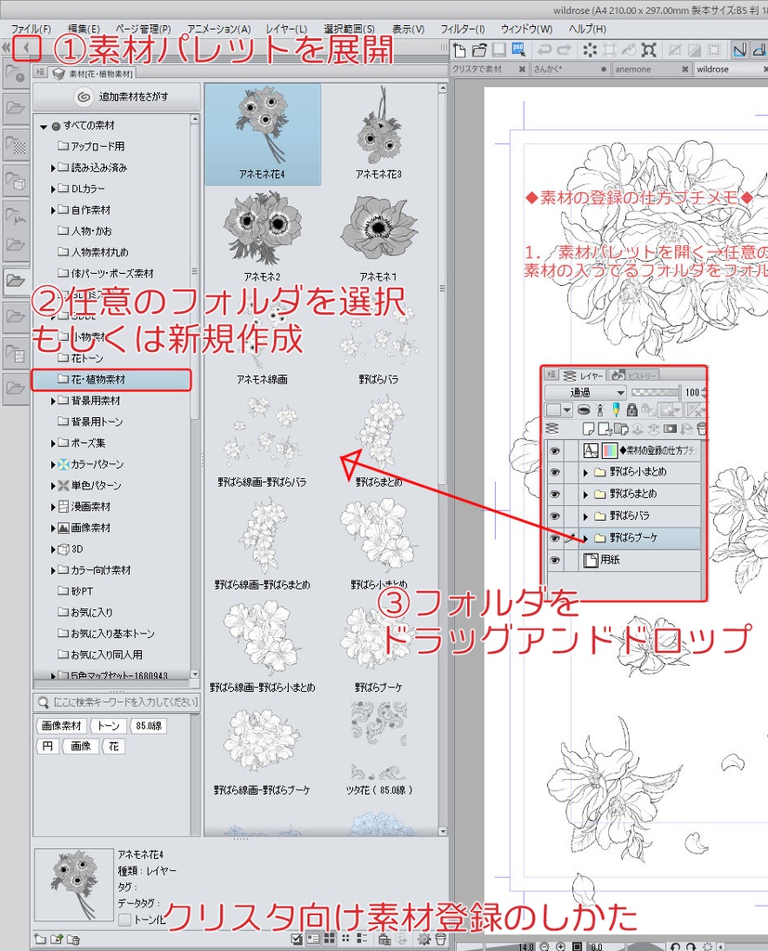Open the 通過 blend mode dropdown

pyautogui.click(x=587, y=392)
